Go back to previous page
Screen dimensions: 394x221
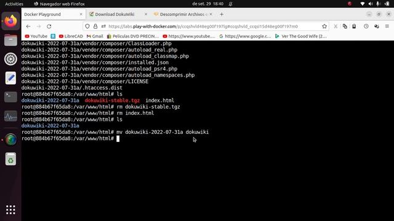(x=28, y=26)
